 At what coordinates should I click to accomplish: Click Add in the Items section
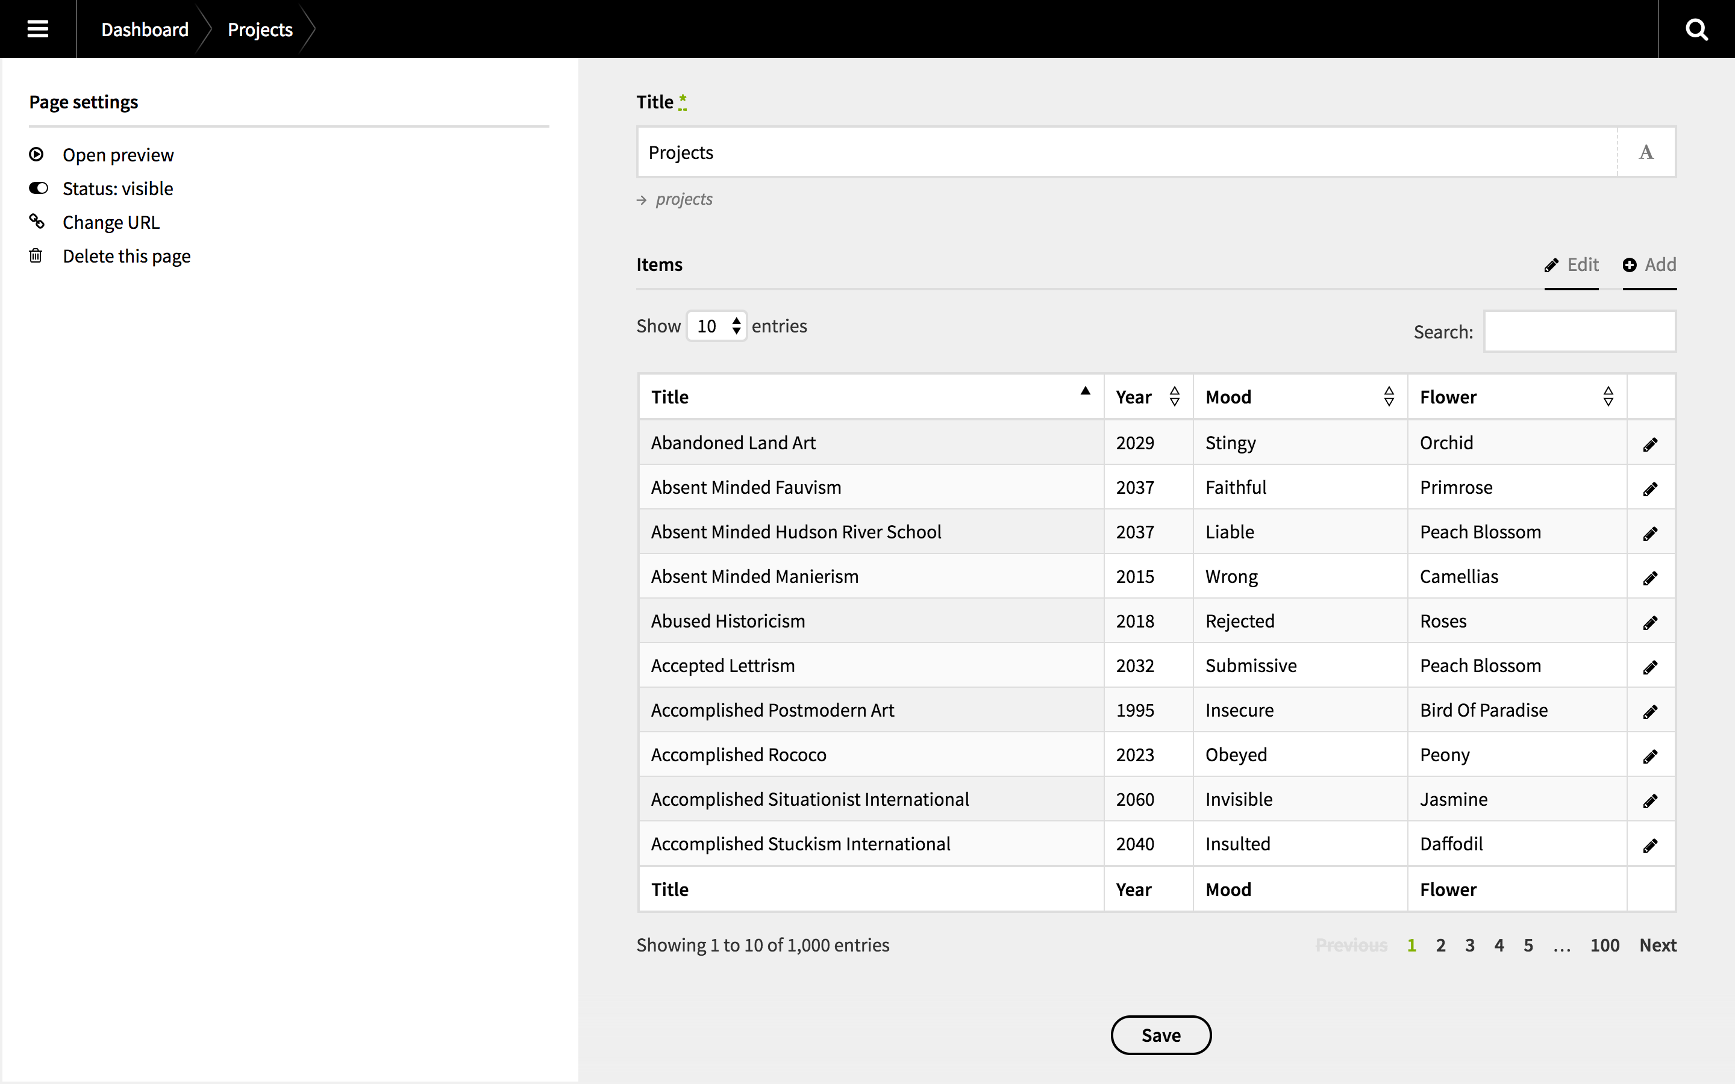1649,264
